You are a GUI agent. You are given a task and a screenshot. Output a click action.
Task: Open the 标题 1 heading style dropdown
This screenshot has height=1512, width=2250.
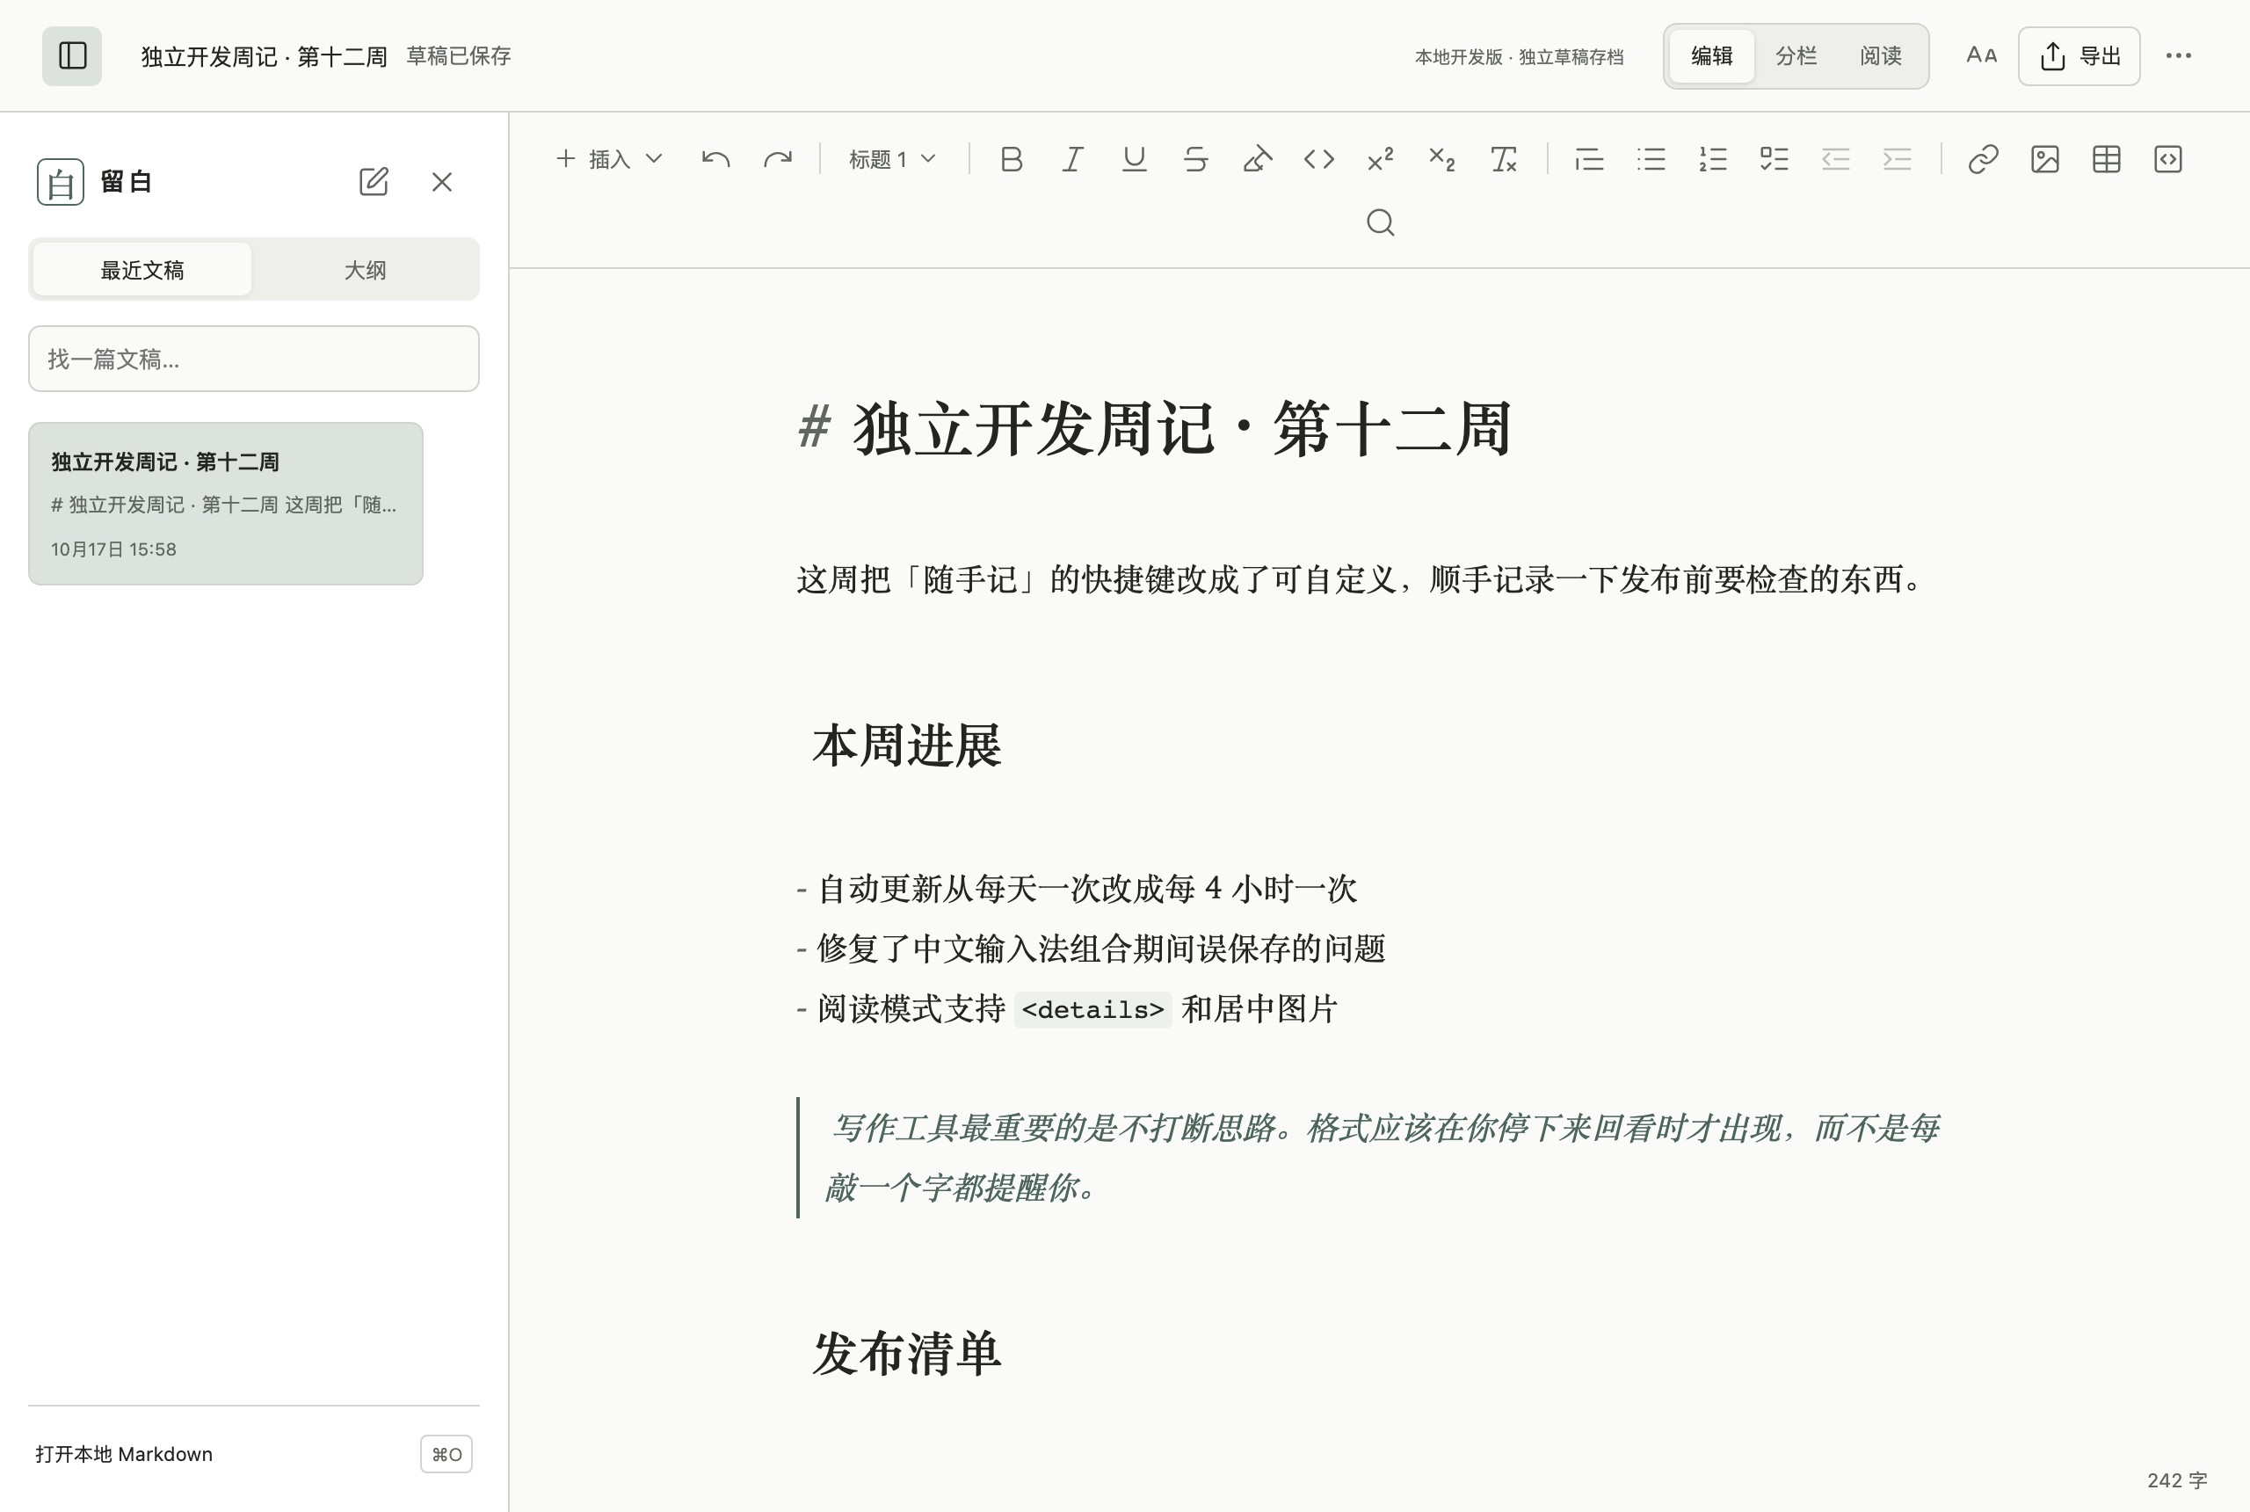pyautogui.click(x=893, y=159)
